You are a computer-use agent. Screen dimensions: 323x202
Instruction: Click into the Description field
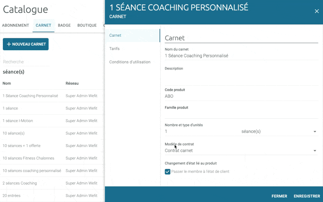coord(241,78)
